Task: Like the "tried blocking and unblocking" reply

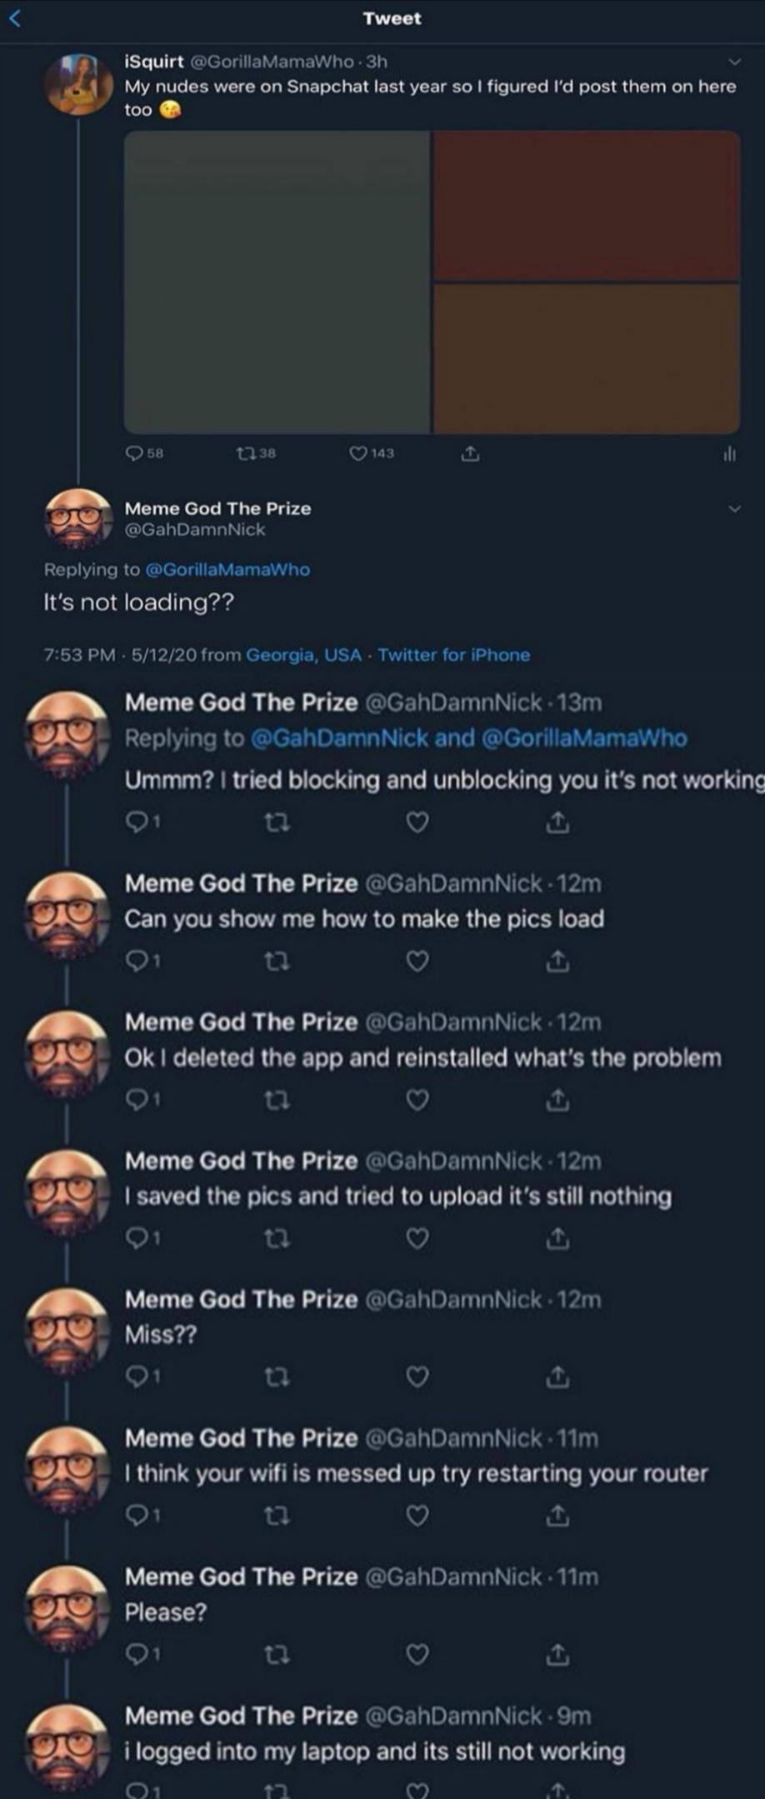Action: click(x=417, y=822)
